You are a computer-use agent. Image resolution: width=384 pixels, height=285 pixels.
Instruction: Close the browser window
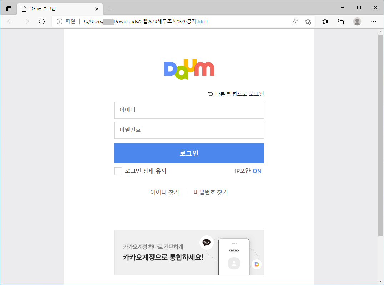tap(375, 7)
